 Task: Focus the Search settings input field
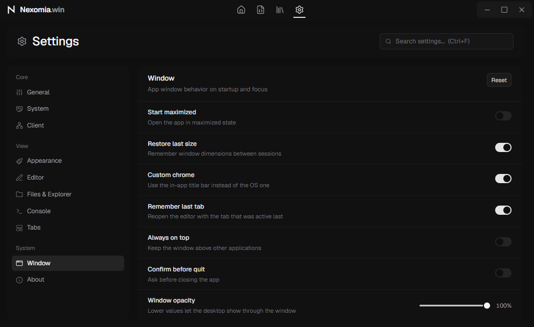click(x=446, y=41)
